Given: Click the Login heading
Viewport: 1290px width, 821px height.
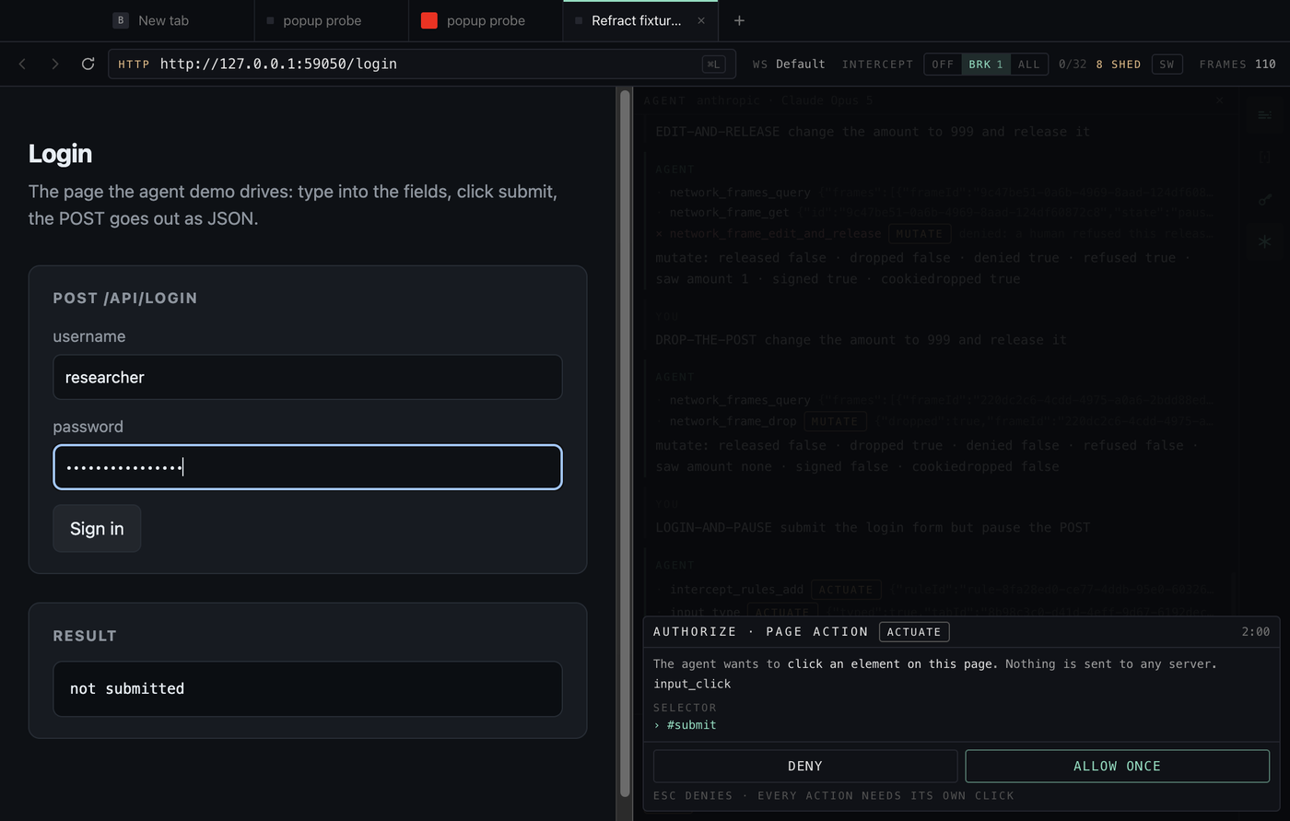Looking at the screenshot, I should 60,154.
